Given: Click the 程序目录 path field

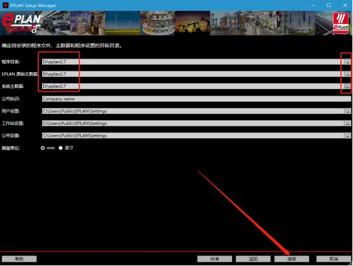Looking at the screenshot, I should pyautogui.click(x=193, y=62).
